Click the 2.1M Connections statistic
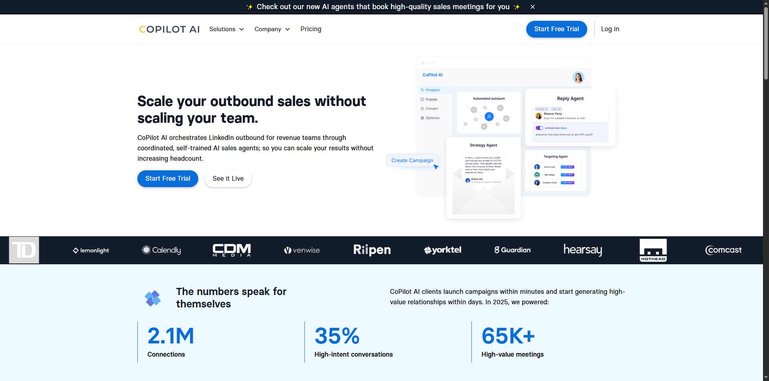This screenshot has width=769, height=381. tap(171, 342)
